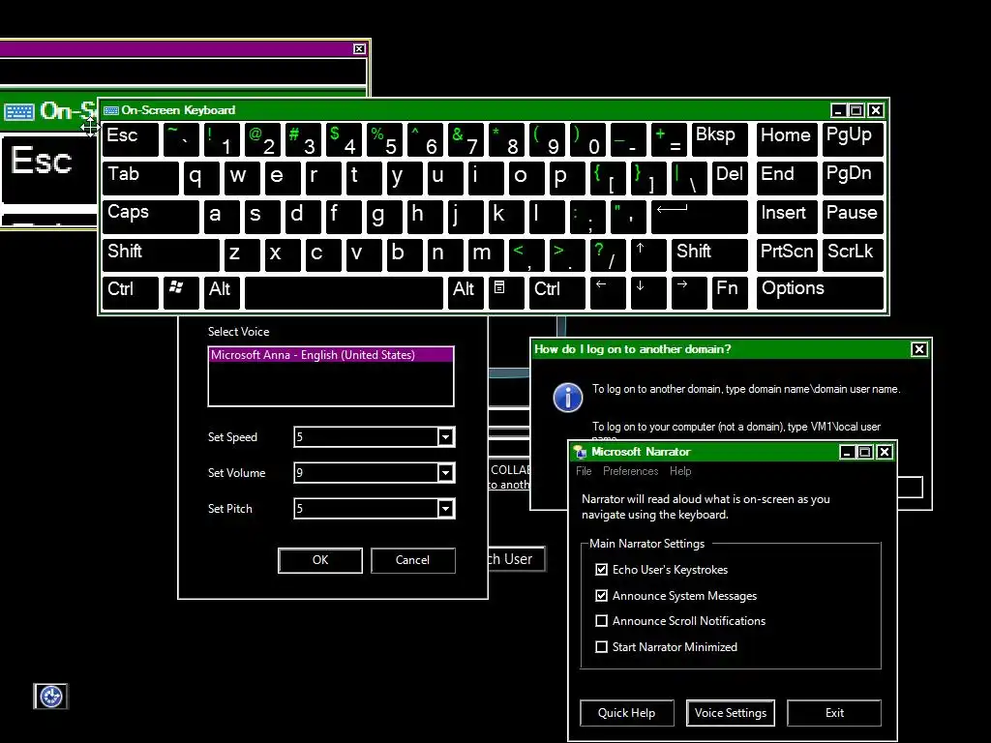Image resolution: width=991 pixels, height=743 pixels.
Task: Click the Enter key on the On-Screen Keyboard
Action: 699,218
